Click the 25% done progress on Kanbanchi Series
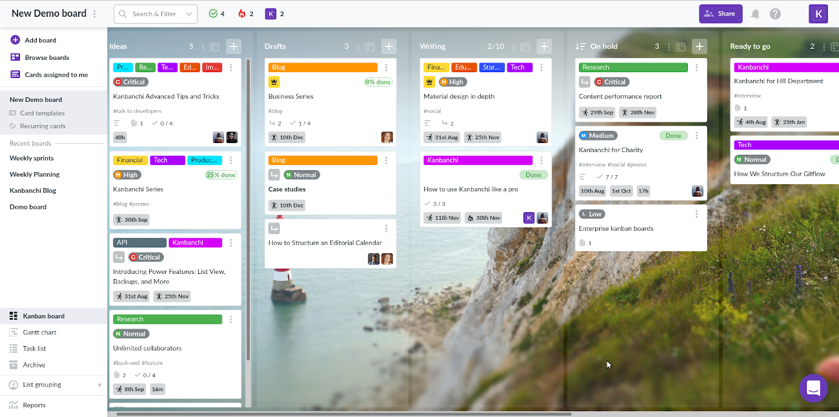Screen dimensions: 839x417 (221, 175)
